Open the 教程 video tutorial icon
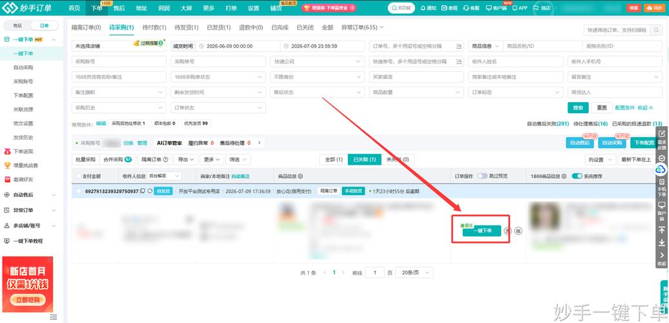Screen dimensions: 669x323 point(445,8)
